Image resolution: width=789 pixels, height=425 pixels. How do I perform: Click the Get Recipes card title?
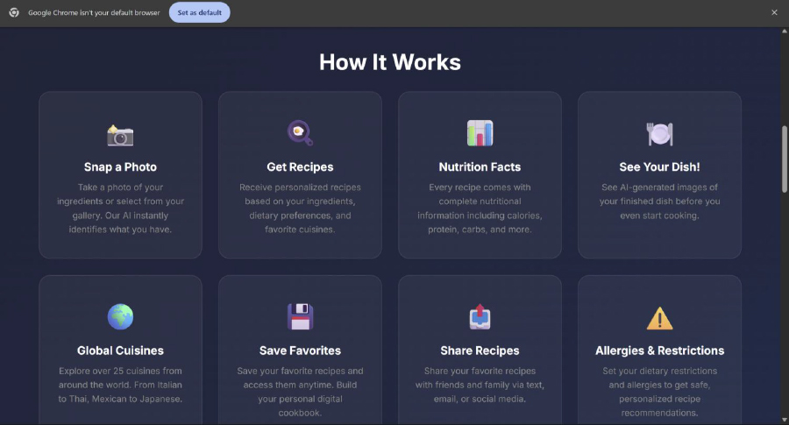point(300,166)
